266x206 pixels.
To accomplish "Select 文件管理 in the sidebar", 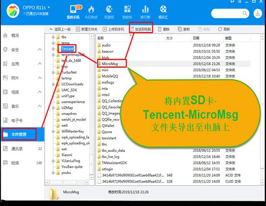I will pyautogui.click(x=23, y=135).
